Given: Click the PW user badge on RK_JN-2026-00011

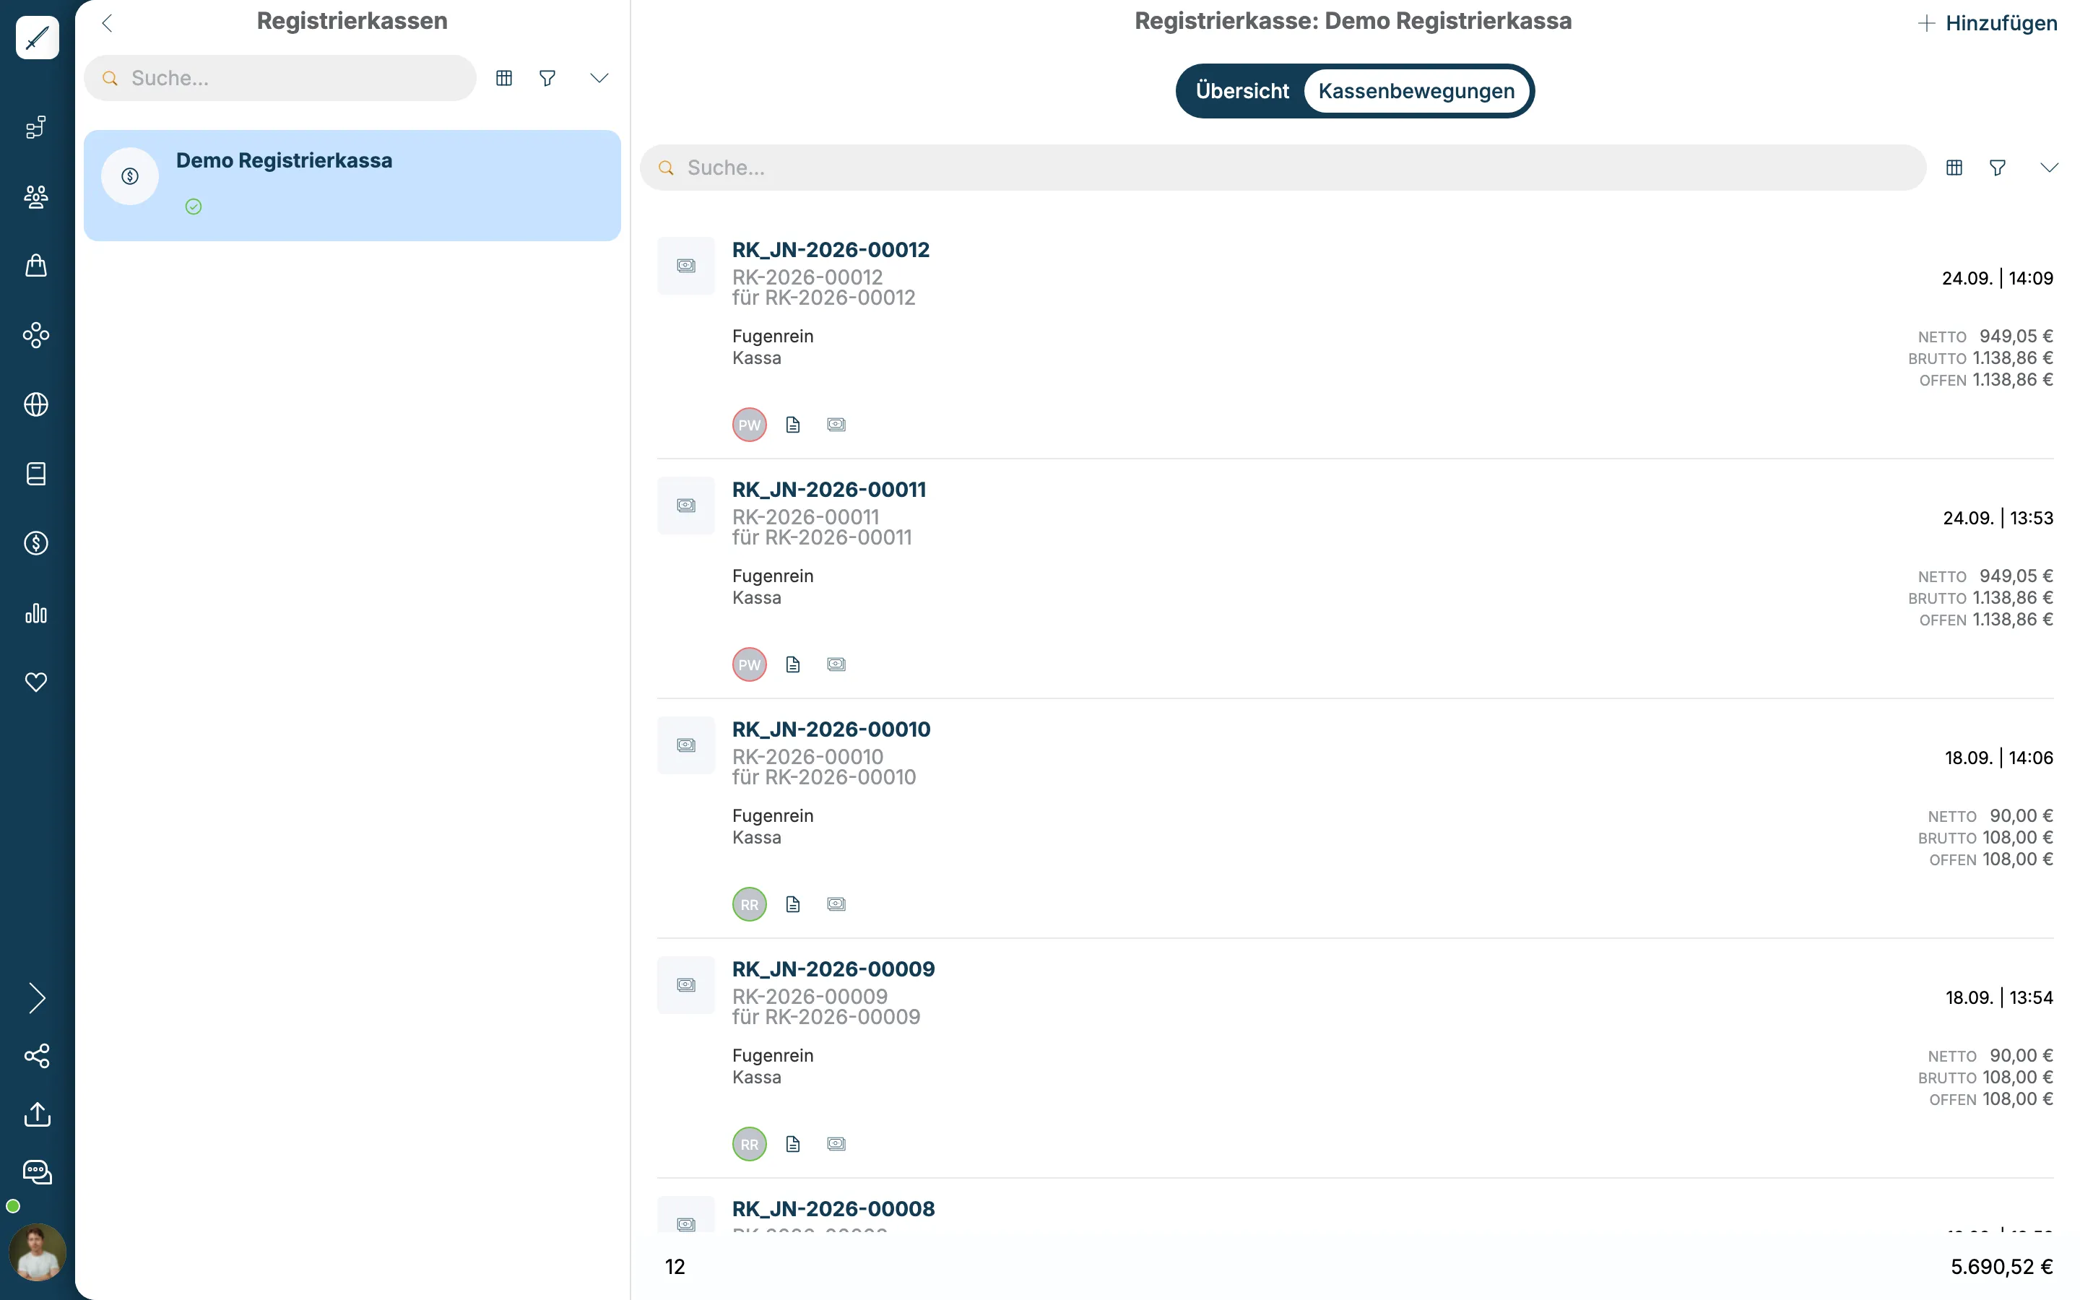Looking at the screenshot, I should [750, 664].
